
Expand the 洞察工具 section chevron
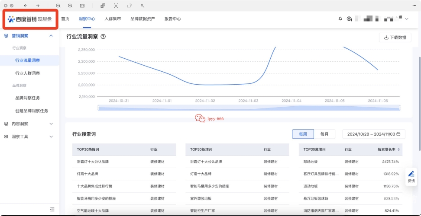(51, 137)
